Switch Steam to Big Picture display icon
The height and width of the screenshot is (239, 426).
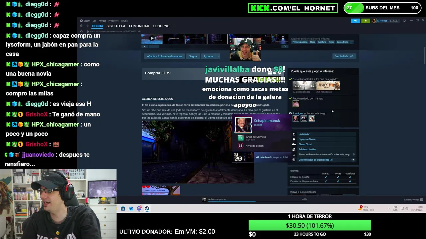click(404, 21)
